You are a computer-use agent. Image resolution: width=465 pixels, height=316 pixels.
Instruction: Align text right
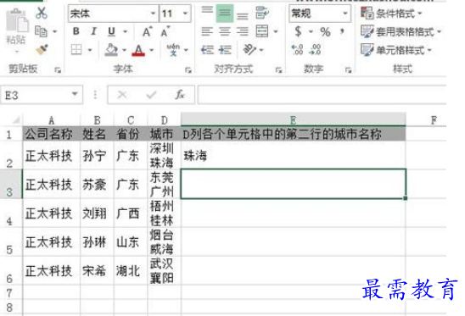pos(243,31)
